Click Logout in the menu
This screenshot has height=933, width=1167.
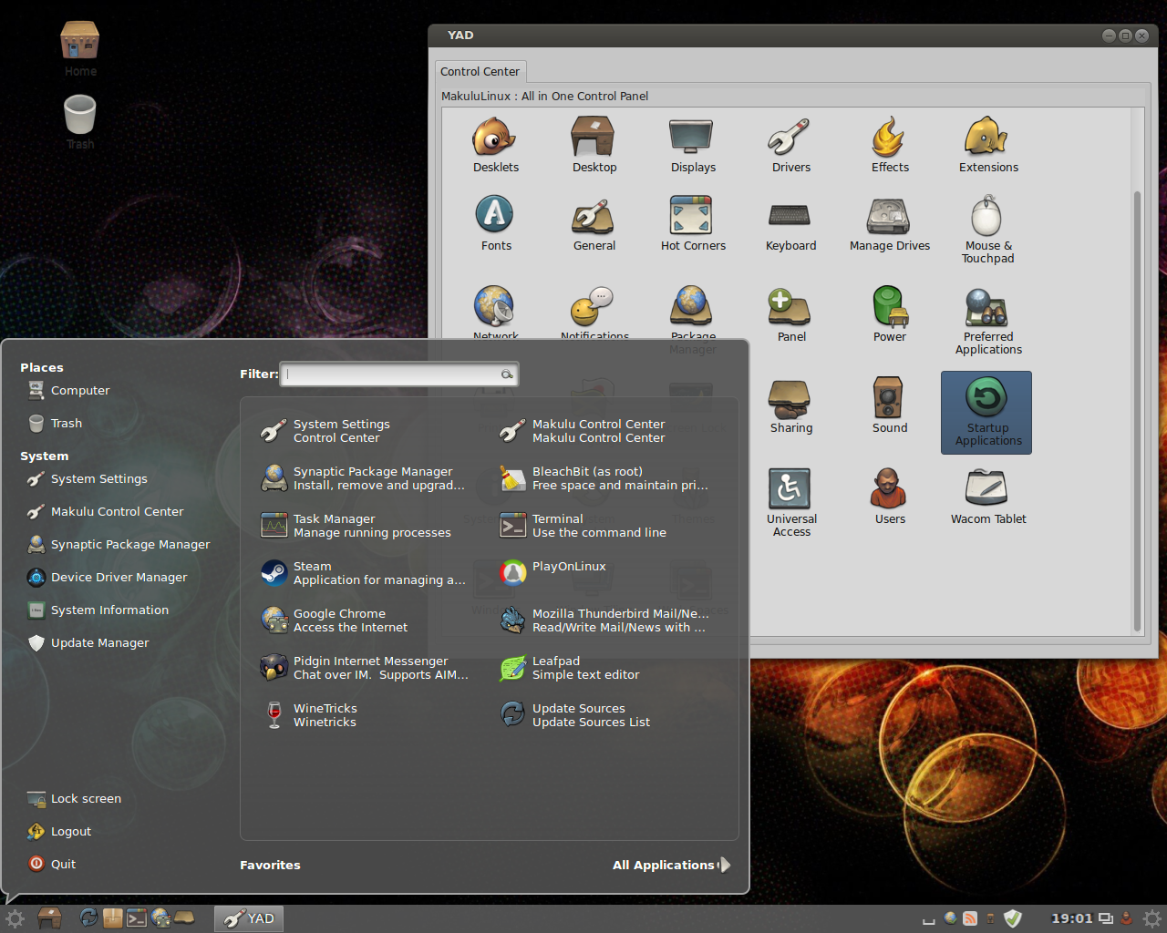[x=60, y=832]
